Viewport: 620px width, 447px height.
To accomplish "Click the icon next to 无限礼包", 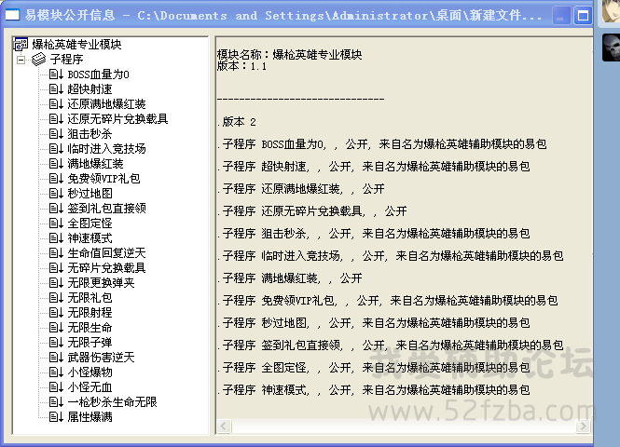I will click(56, 297).
